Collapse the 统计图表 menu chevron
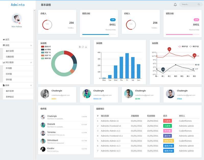 pos(31,62)
